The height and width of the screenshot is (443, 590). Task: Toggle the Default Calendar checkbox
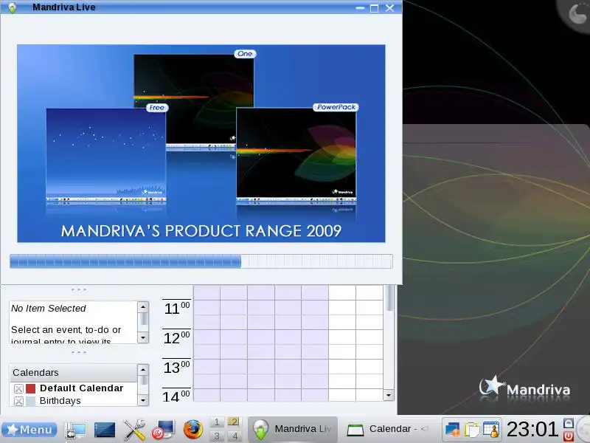point(18,388)
